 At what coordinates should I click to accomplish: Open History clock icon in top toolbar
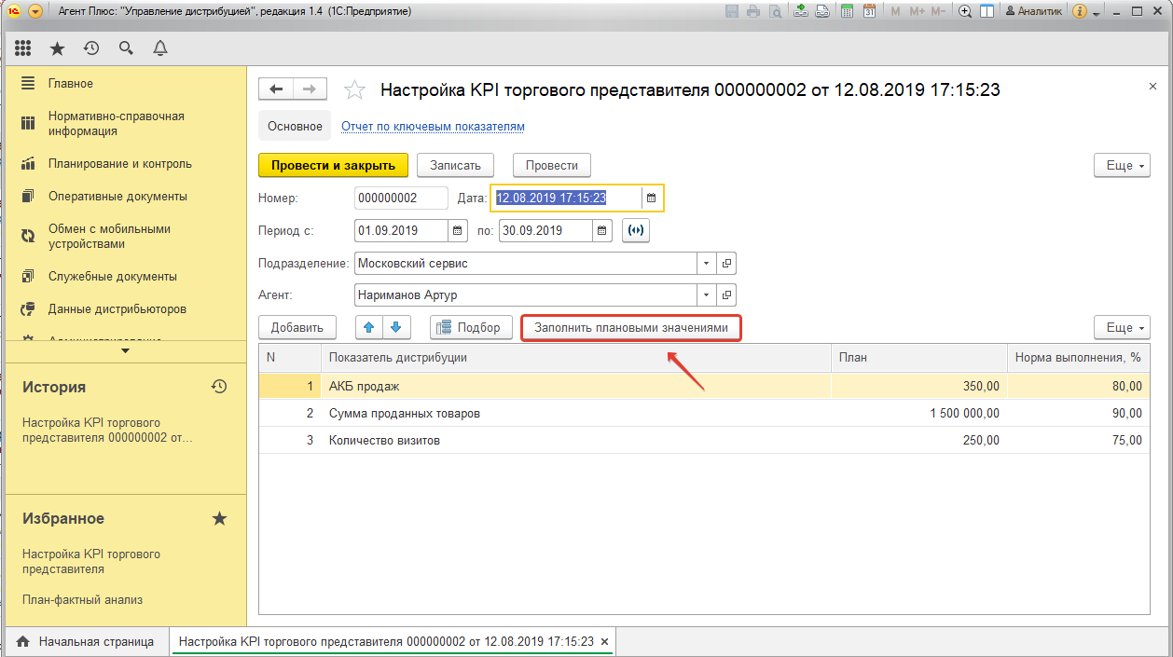coord(91,48)
